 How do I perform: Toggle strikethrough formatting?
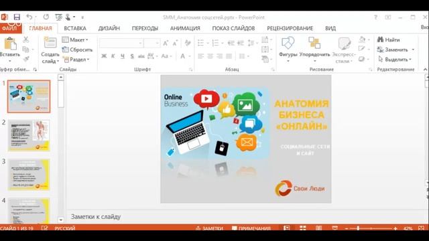click(141, 56)
